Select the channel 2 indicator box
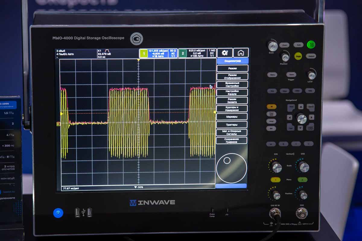362x241 pixels. coord(183,54)
